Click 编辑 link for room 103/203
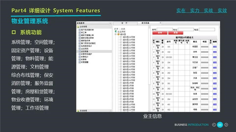 [215, 57]
